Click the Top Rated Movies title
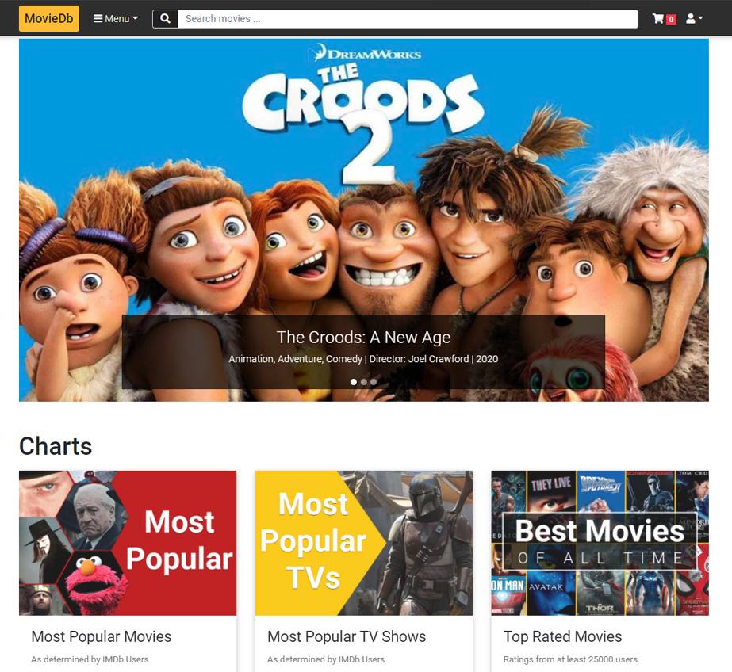Viewport: 732px width, 672px height. (562, 636)
